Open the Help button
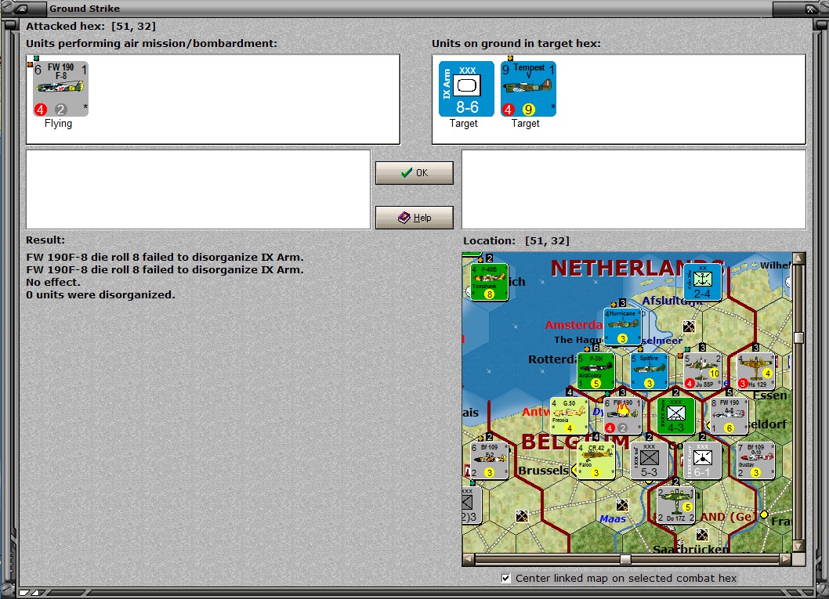Image resolution: width=829 pixels, height=599 pixels. (x=414, y=218)
